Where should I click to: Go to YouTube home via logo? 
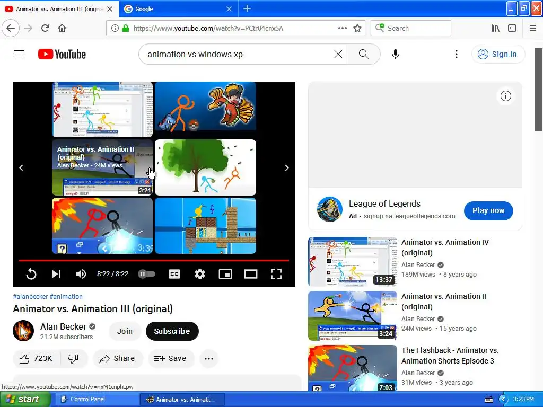62,54
